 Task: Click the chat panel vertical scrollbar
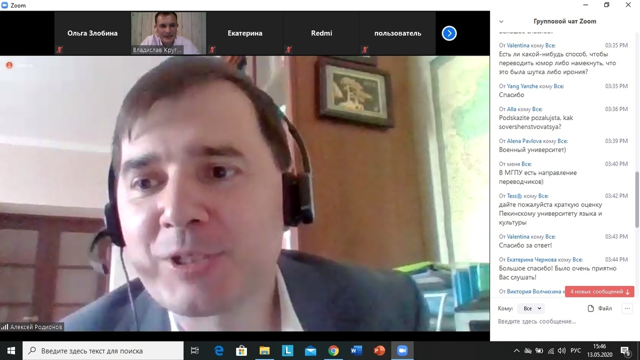pos(636,200)
